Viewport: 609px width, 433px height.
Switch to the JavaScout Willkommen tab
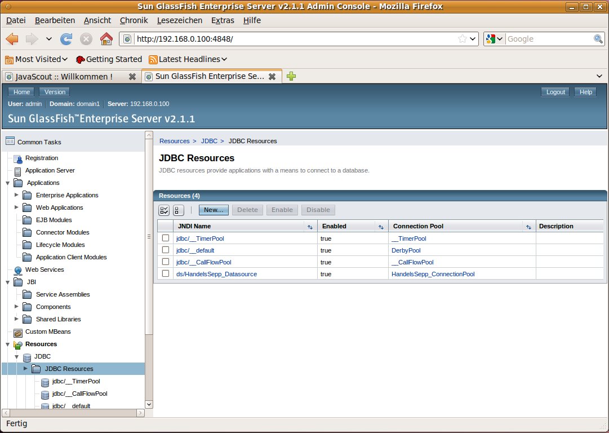click(64, 77)
